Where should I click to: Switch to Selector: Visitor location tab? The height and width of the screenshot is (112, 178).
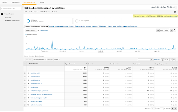click(83, 26)
